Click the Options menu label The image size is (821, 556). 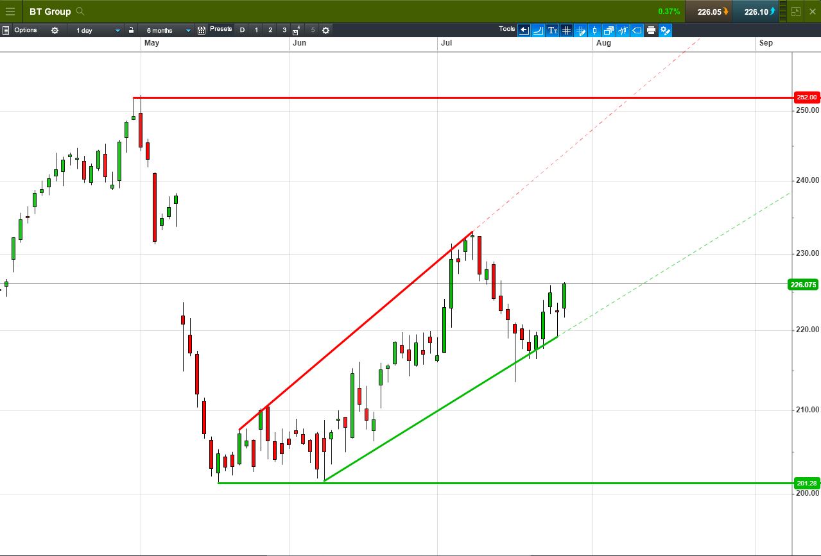26,30
